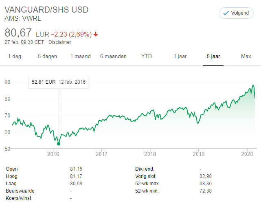
Task: Select the 1 dag tab
Action: click(x=15, y=56)
